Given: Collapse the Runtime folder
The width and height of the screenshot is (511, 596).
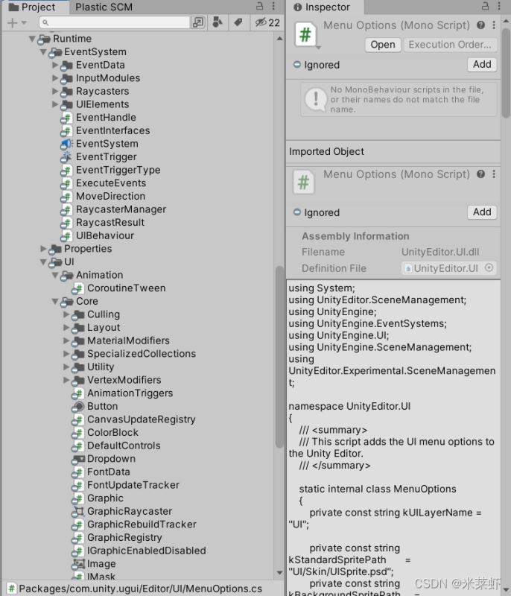Looking at the screenshot, I should [32, 39].
